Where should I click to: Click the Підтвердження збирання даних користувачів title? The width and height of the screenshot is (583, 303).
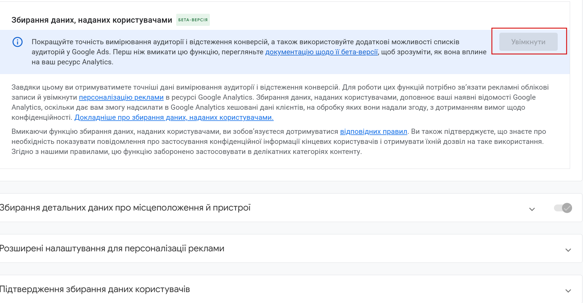pos(95,289)
